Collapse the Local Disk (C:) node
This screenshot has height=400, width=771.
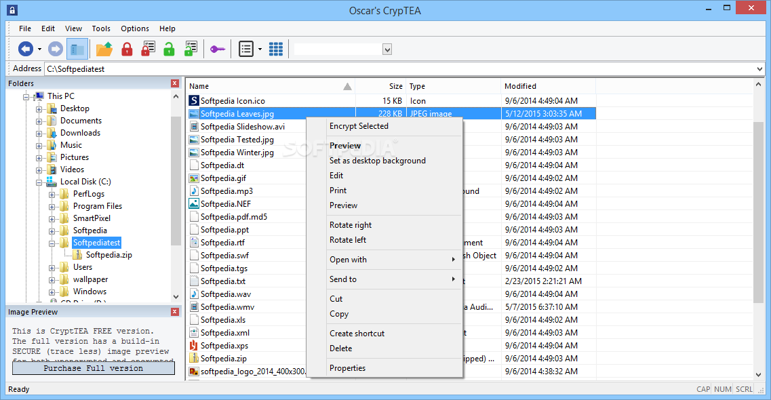click(x=39, y=182)
